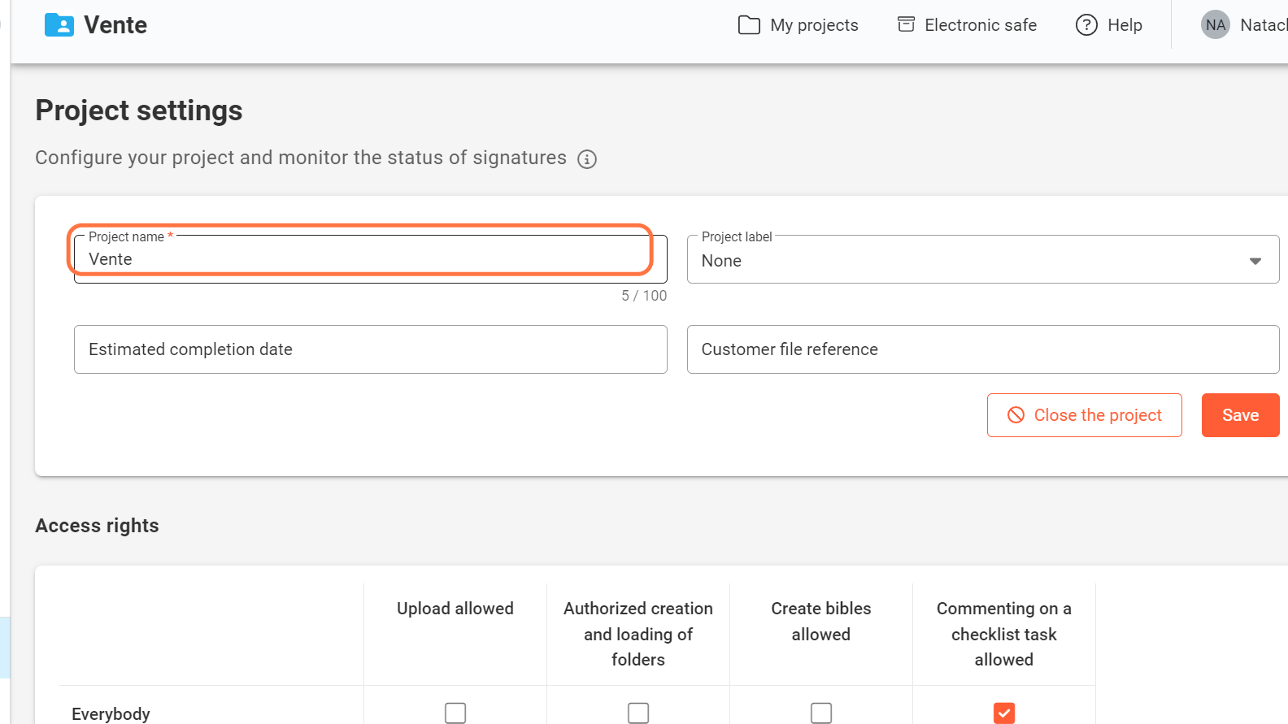The width and height of the screenshot is (1288, 724).
Task: Go to My projects
Action: (x=813, y=25)
